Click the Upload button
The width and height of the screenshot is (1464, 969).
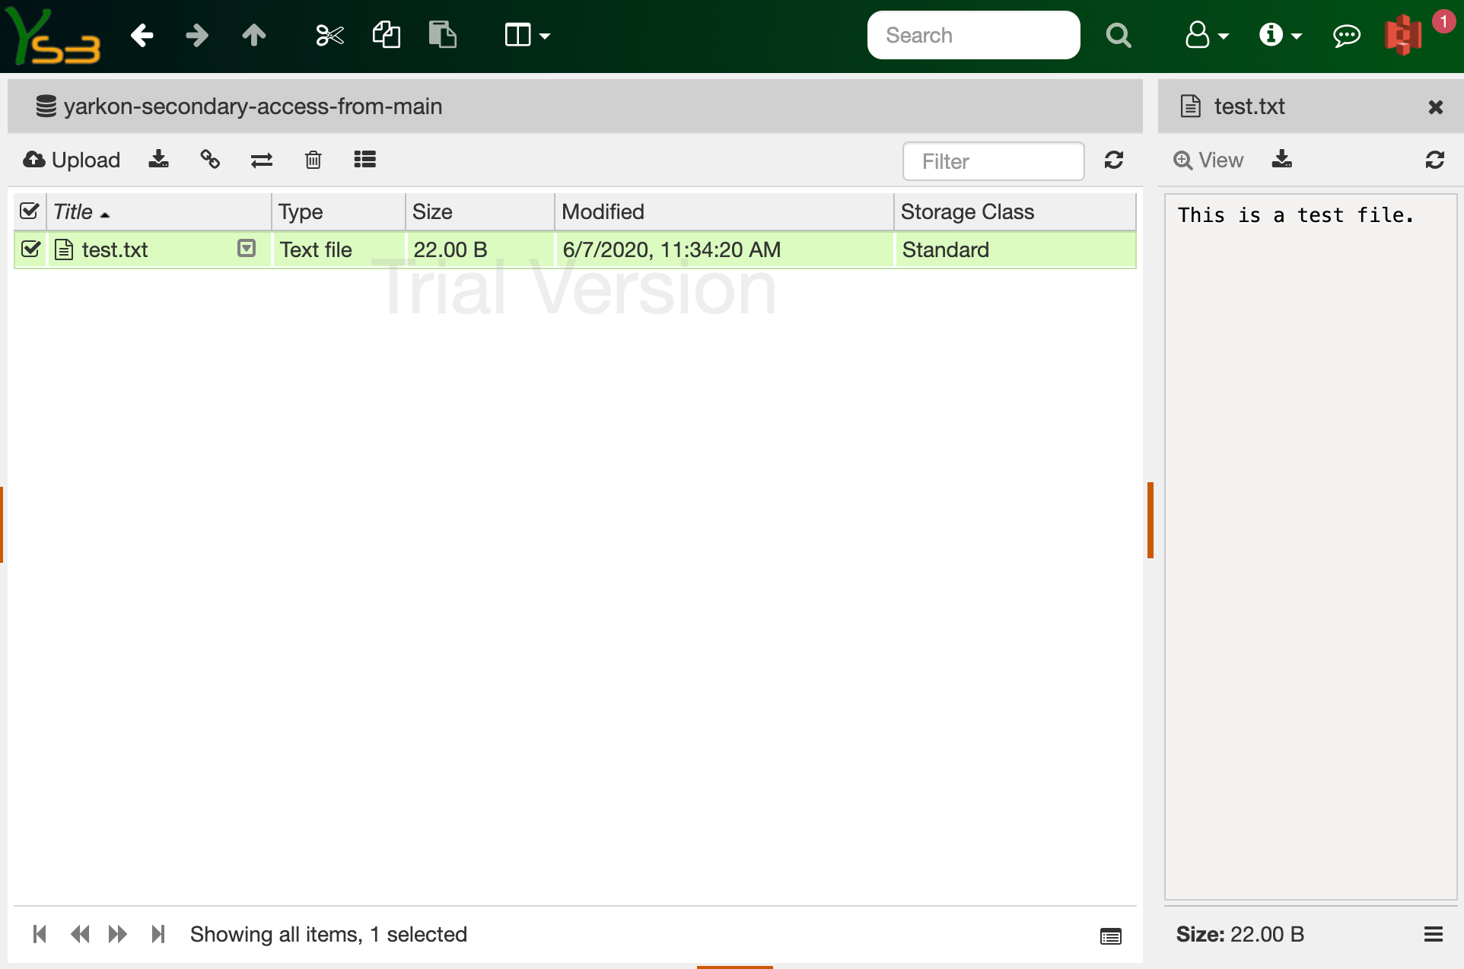72,159
